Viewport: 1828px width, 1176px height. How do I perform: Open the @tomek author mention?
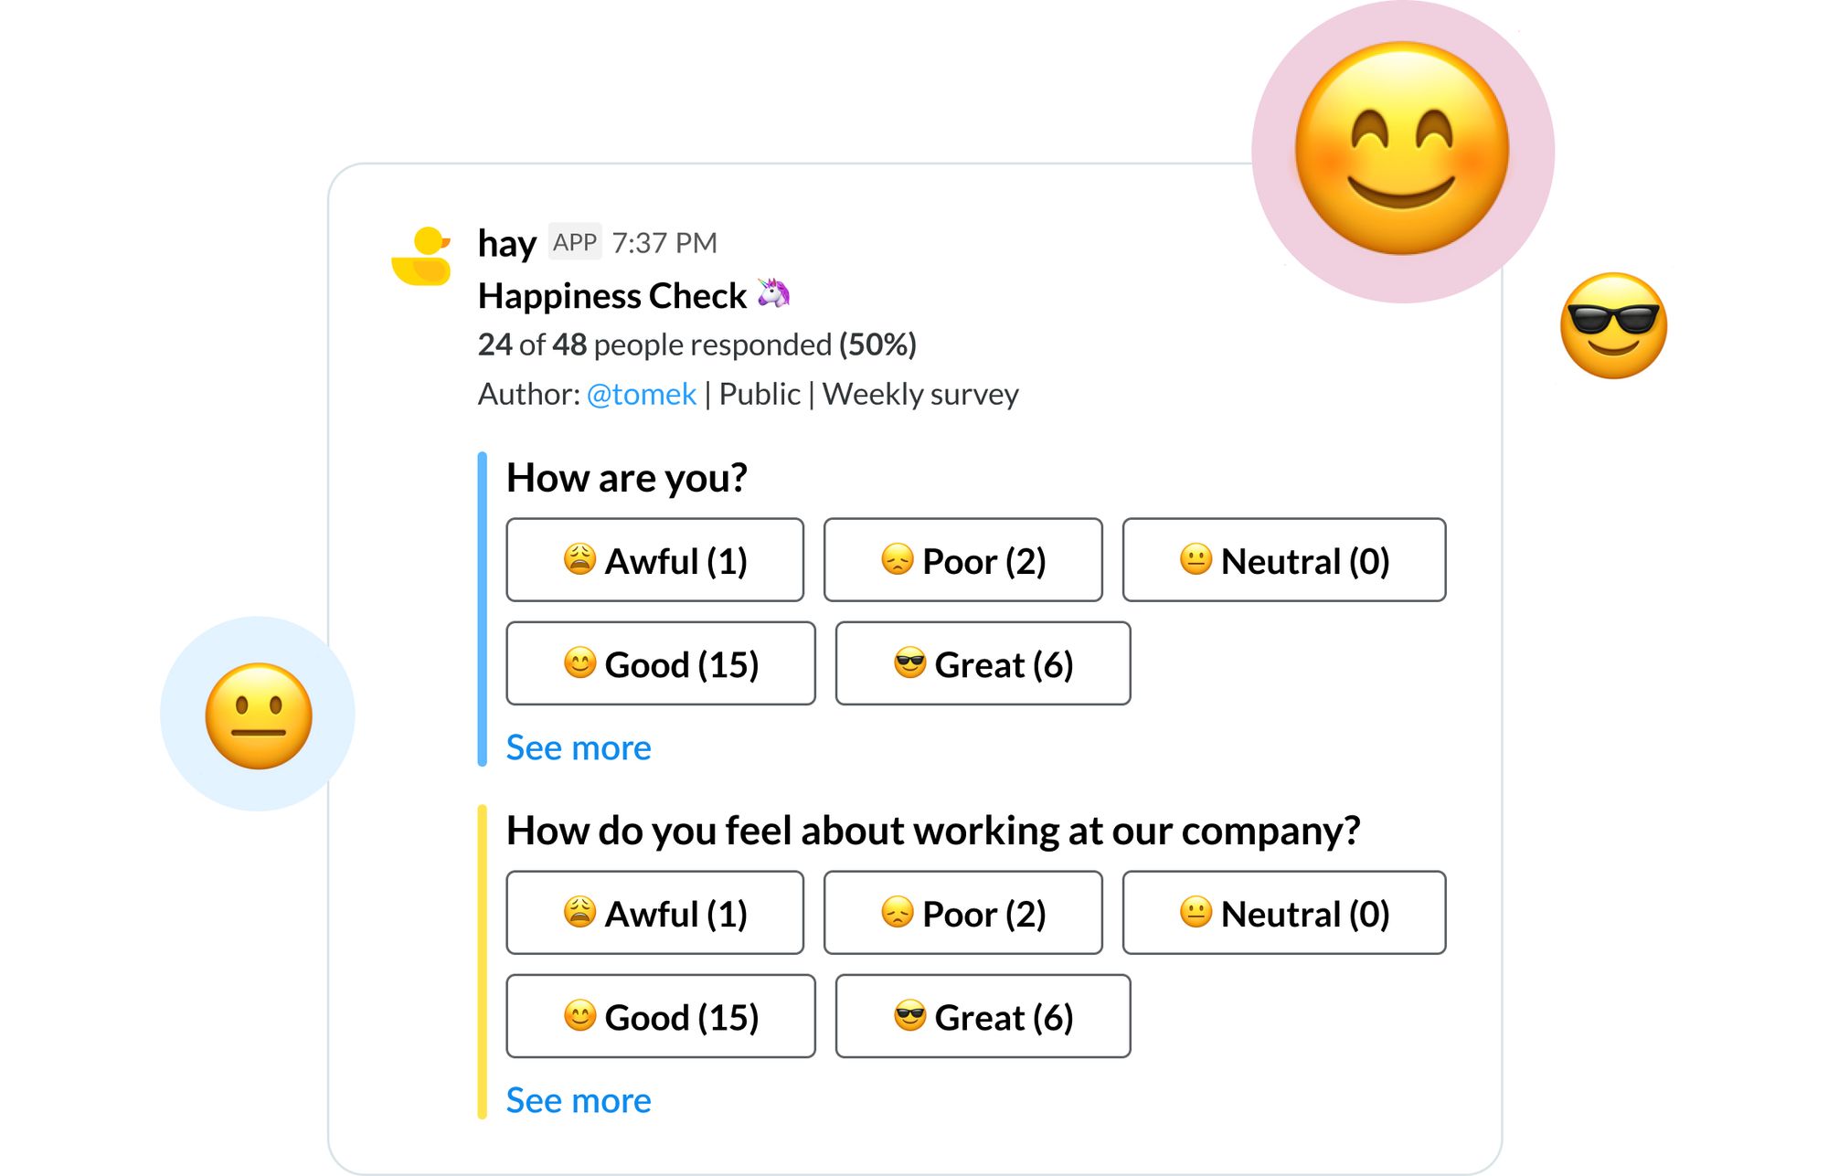click(642, 394)
